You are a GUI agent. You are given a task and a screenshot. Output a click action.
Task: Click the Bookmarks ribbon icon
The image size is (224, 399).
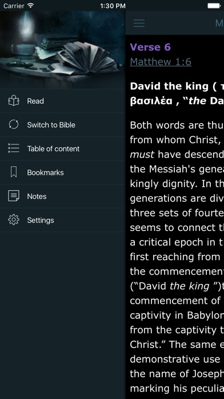[14, 173]
